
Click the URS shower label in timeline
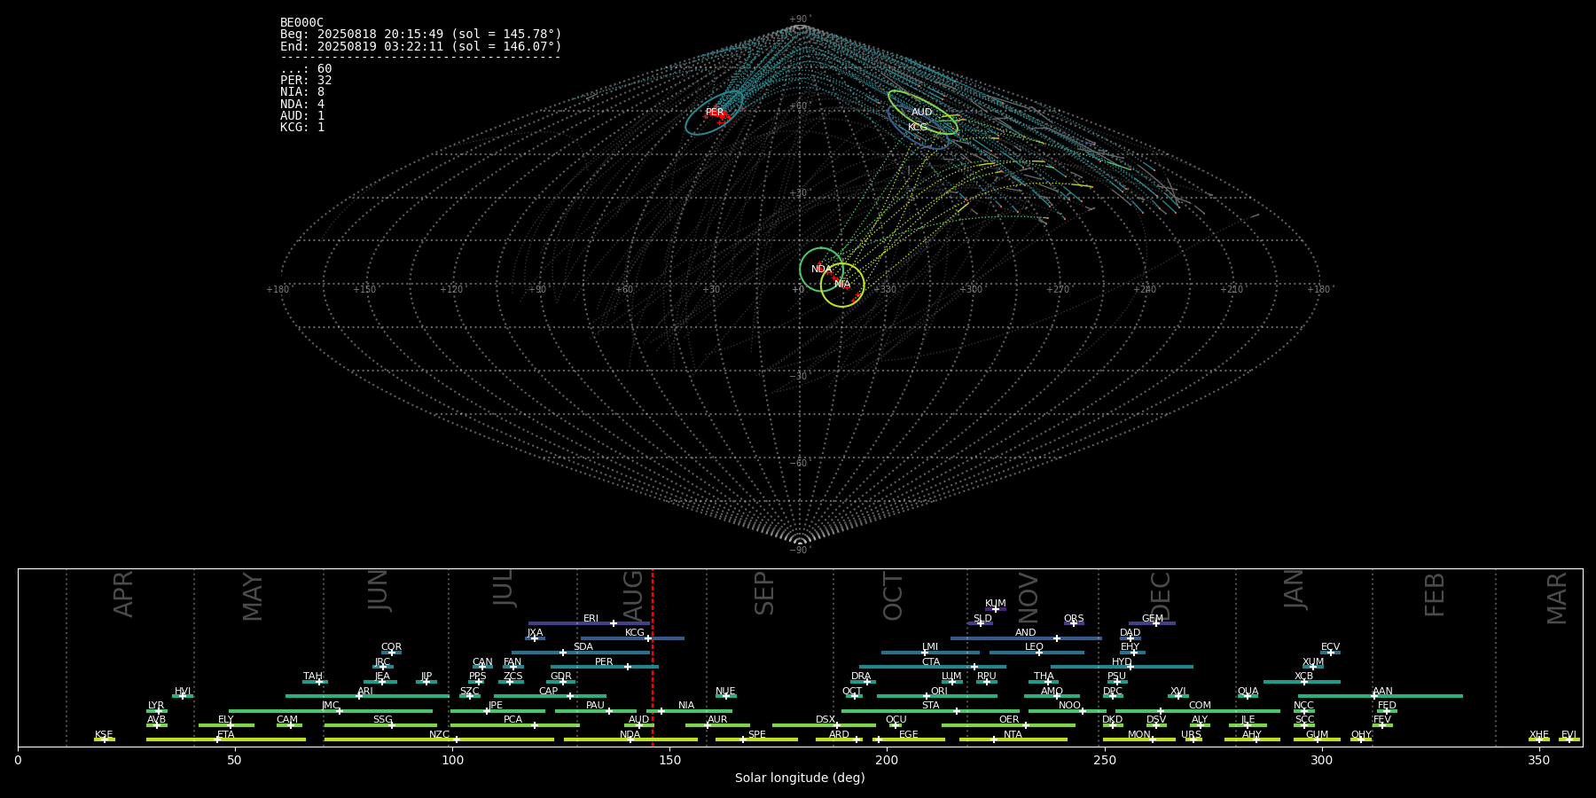coord(1191,735)
